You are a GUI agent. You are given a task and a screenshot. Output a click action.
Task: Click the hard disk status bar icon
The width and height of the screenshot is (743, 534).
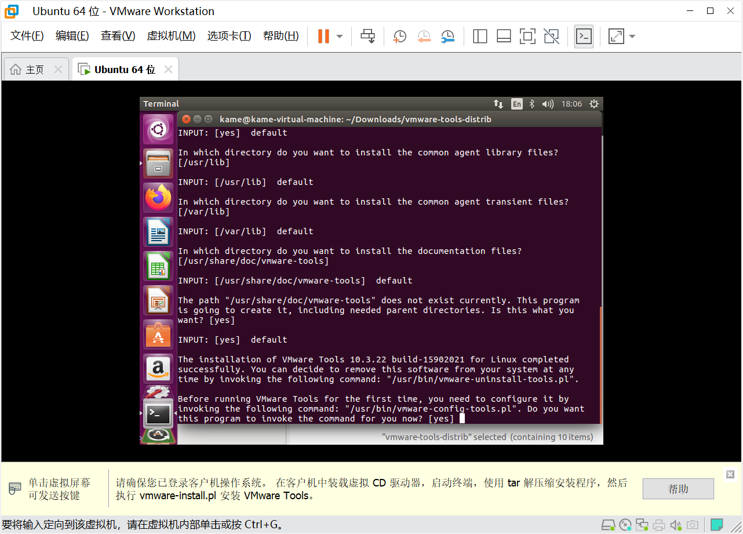[608, 525]
